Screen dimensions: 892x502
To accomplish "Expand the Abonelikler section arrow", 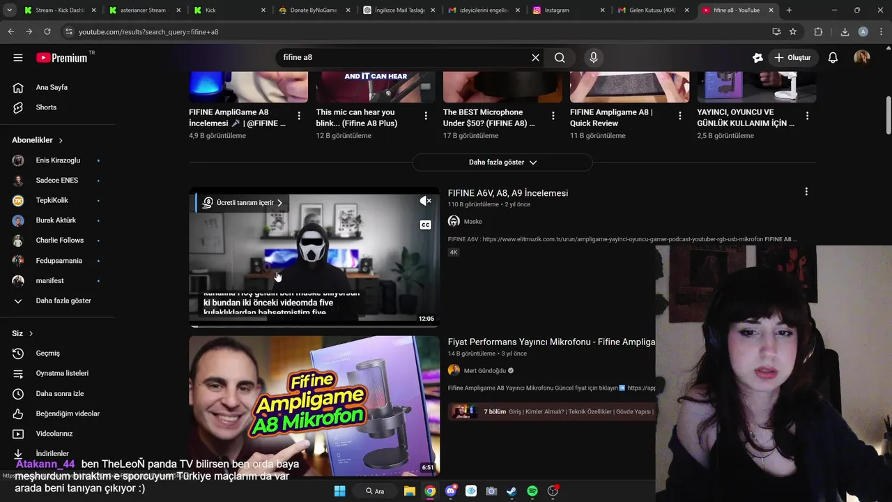I will (61, 140).
